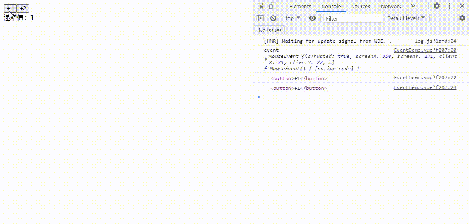Open the top JavaScript context dropdown
469x224 pixels.
[x=293, y=18]
